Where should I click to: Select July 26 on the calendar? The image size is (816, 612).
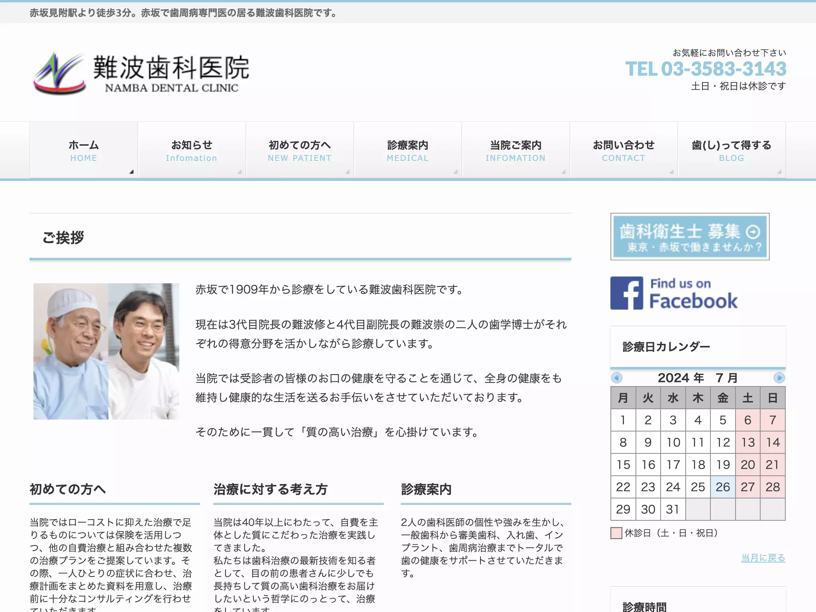point(723,487)
